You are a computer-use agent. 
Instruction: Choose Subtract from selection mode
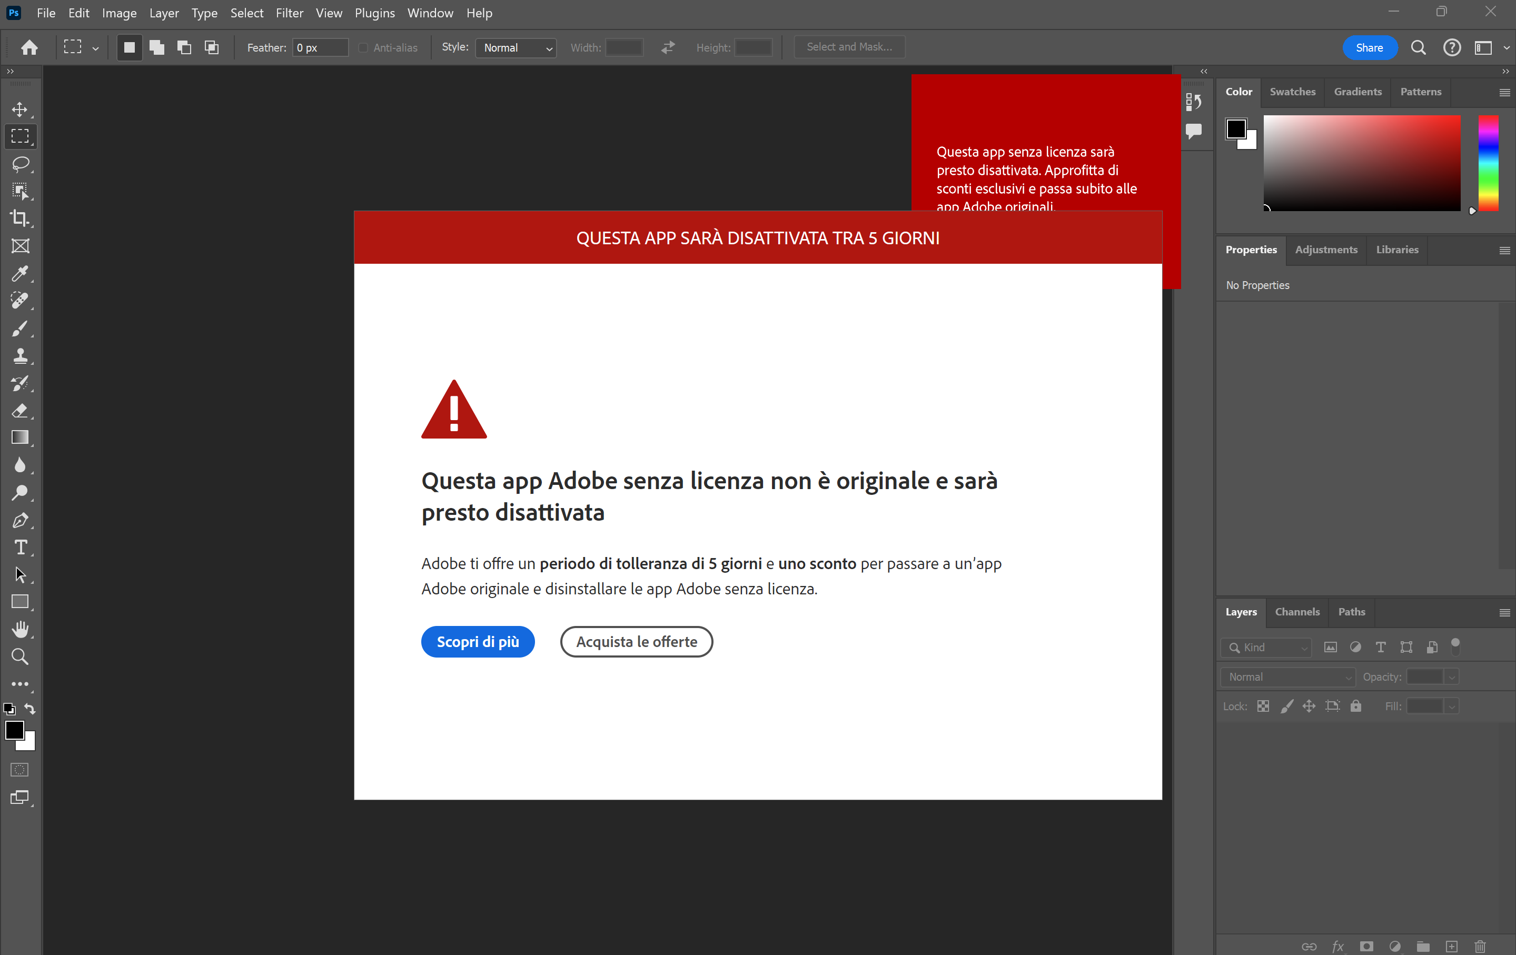coord(184,47)
